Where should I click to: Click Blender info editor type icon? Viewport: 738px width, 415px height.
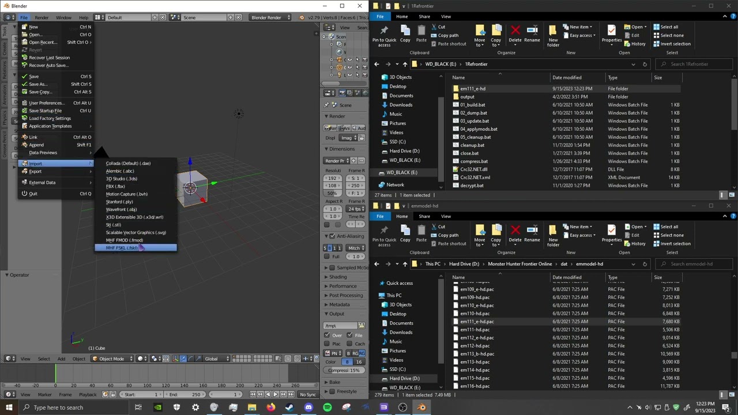click(x=8, y=17)
